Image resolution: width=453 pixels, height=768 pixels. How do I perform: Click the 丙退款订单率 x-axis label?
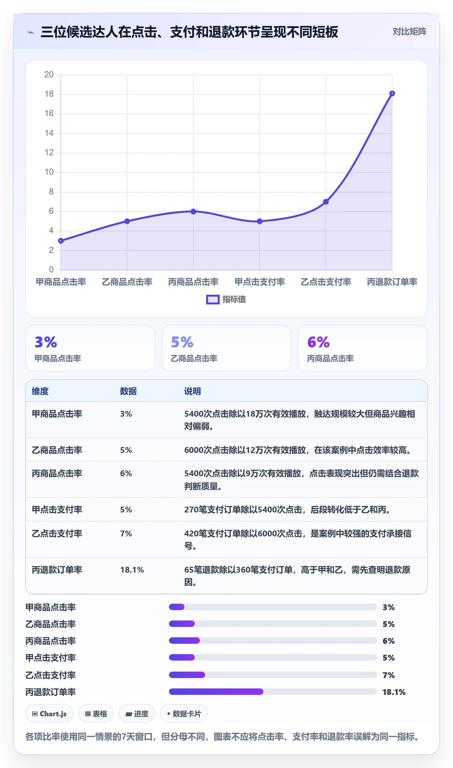[x=392, y=282]
